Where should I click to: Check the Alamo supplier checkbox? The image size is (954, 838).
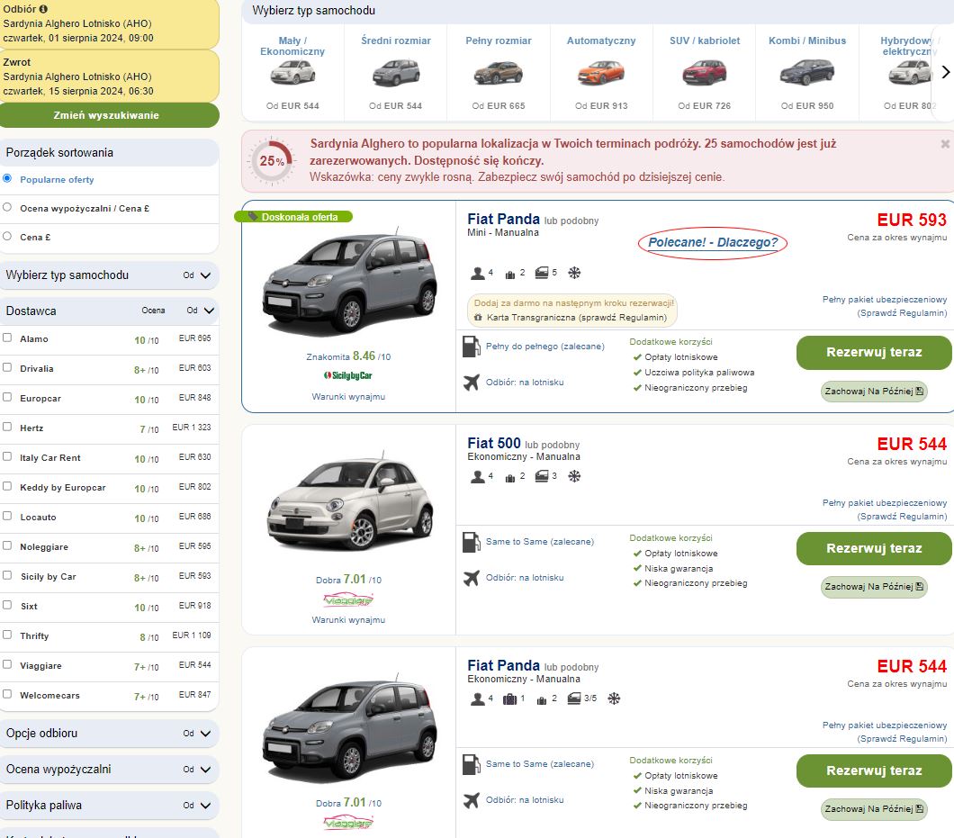[x=7, y=338]
